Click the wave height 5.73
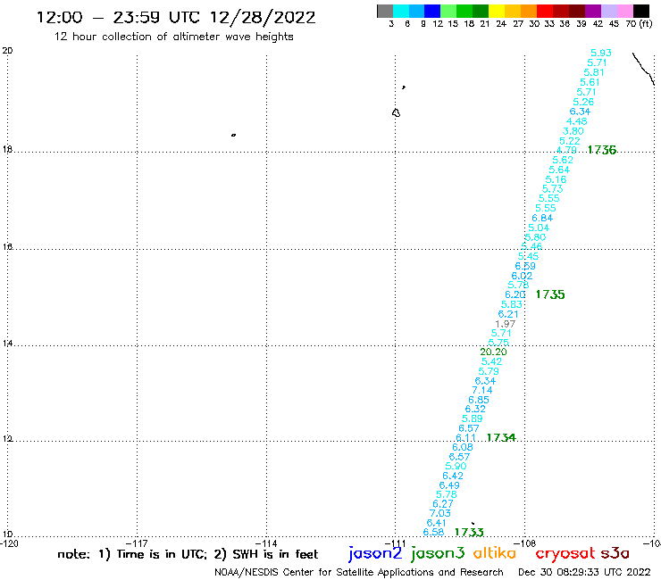The height and width of the screenshot is (580, 661). click(x=553, y=189)
